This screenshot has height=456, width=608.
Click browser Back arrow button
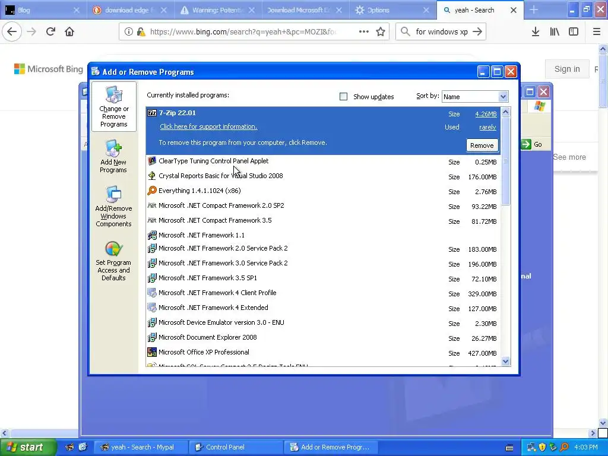point(12,32)
